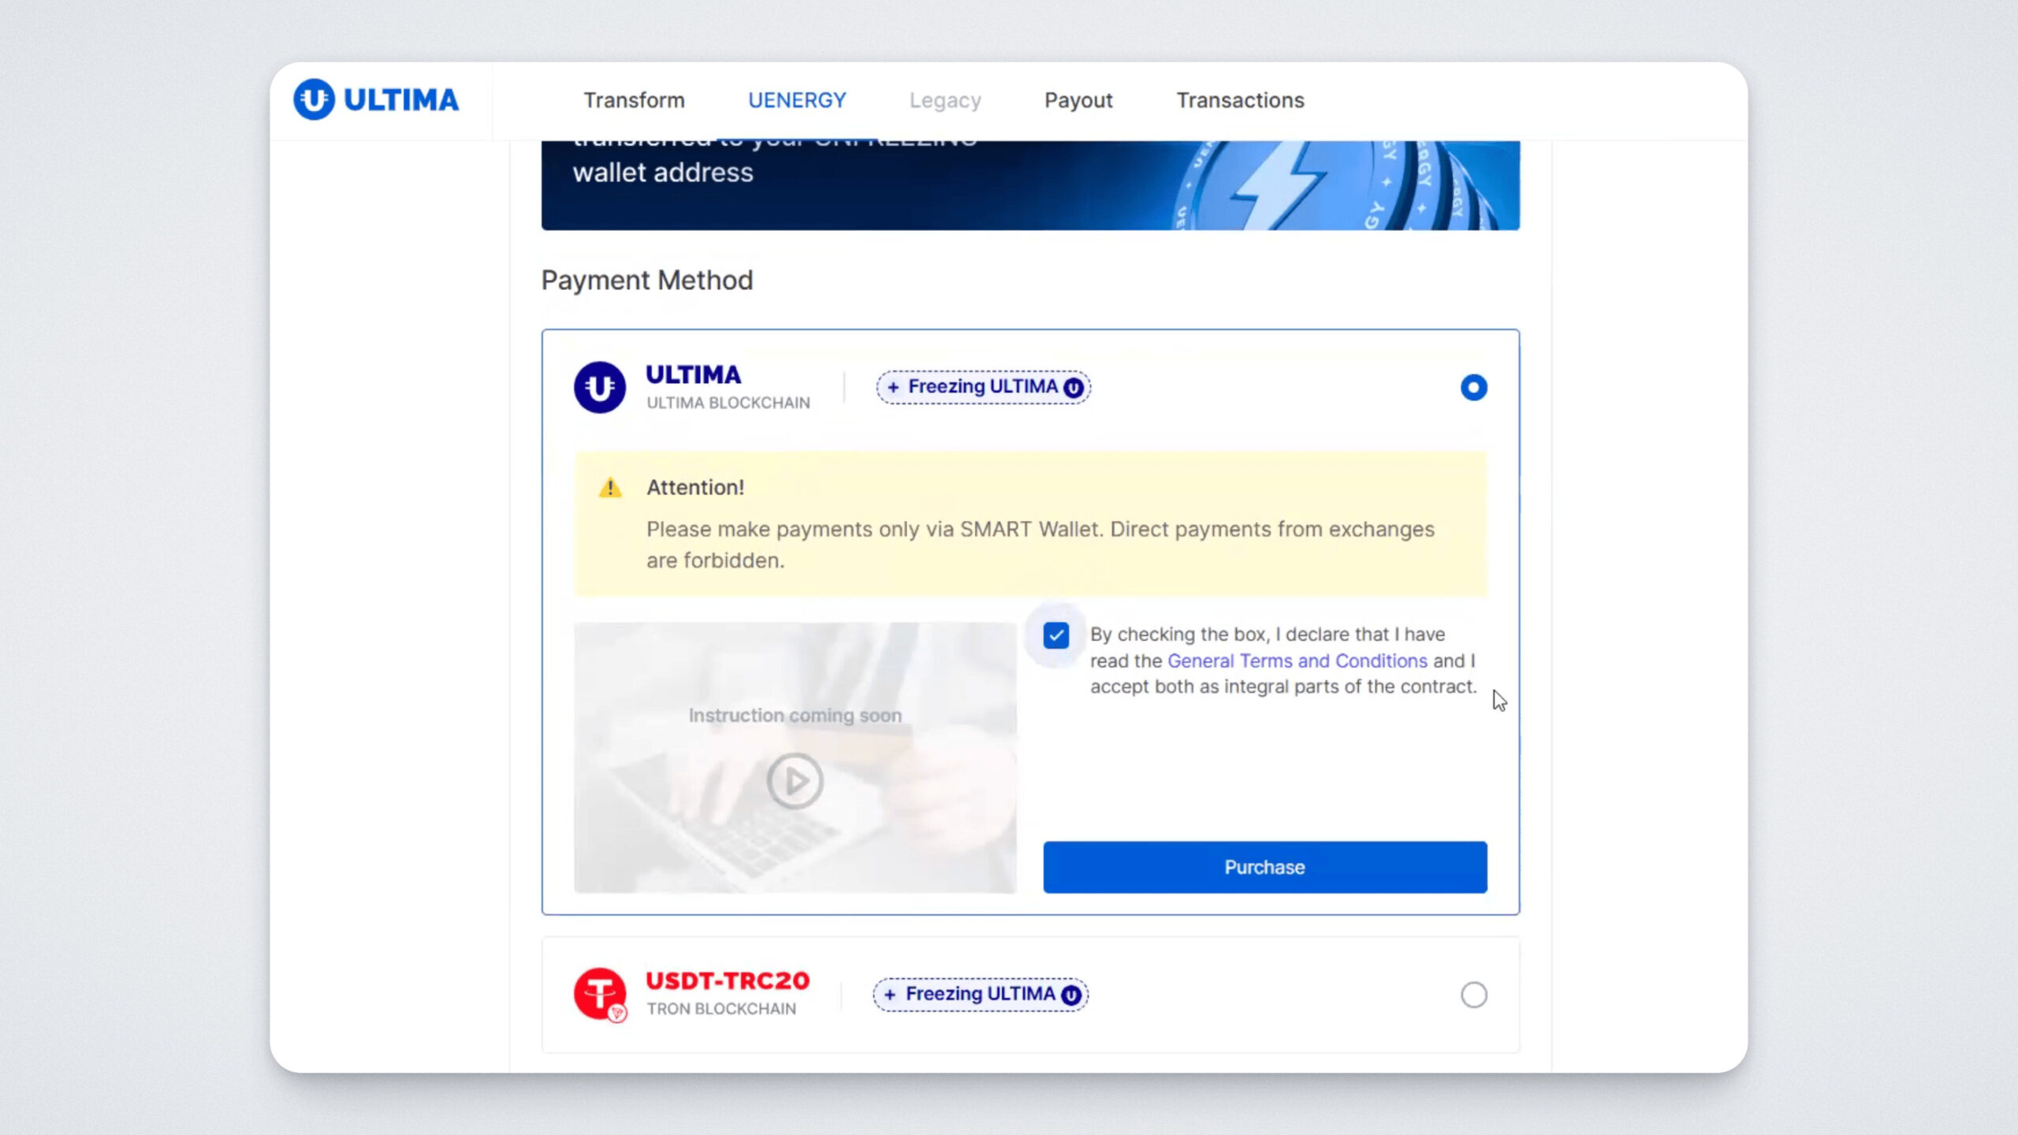Screen dimensions: 2018x1135
Task: Go to the Transactions tab
Action: [x=1240, y=100]
